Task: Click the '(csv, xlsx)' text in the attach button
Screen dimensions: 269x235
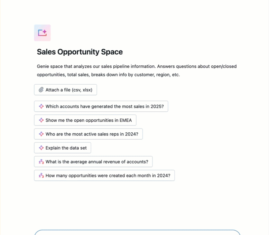Action: [82, 90]
